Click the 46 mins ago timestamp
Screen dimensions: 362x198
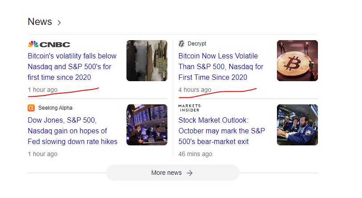coord(195,154)
